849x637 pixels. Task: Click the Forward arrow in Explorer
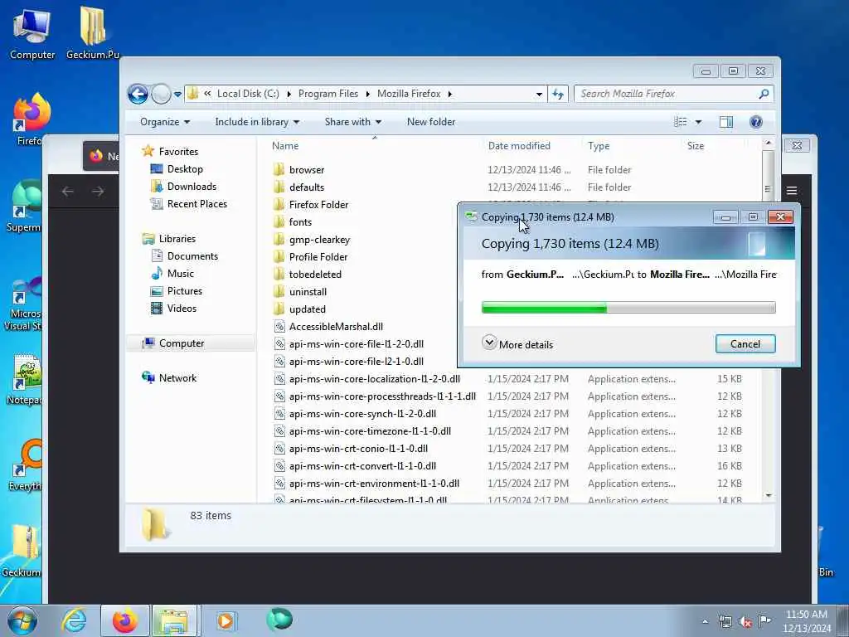[161, 95]
